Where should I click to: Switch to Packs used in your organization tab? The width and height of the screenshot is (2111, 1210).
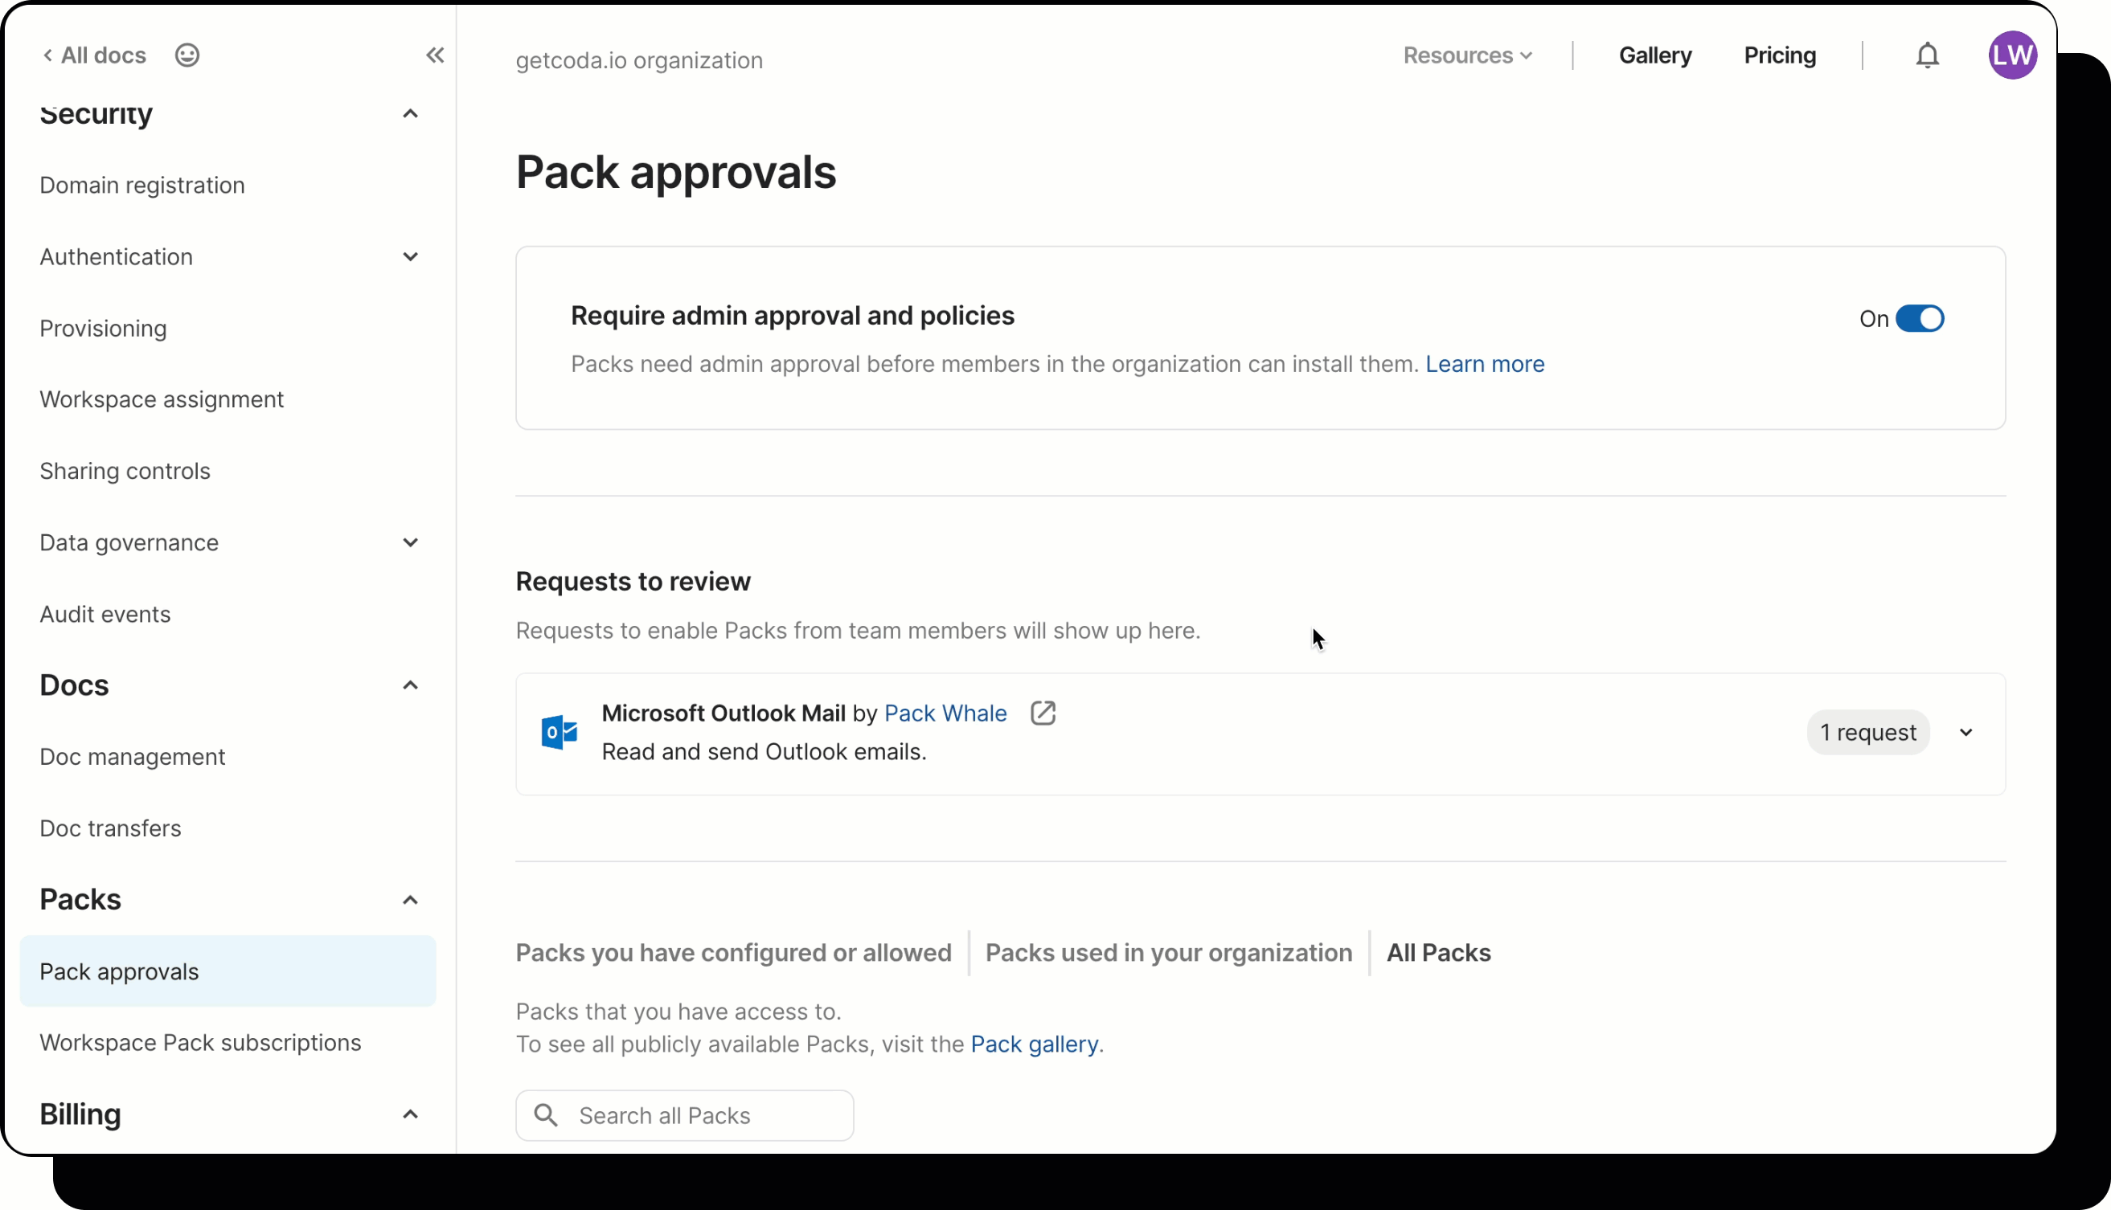[1168, 952]
